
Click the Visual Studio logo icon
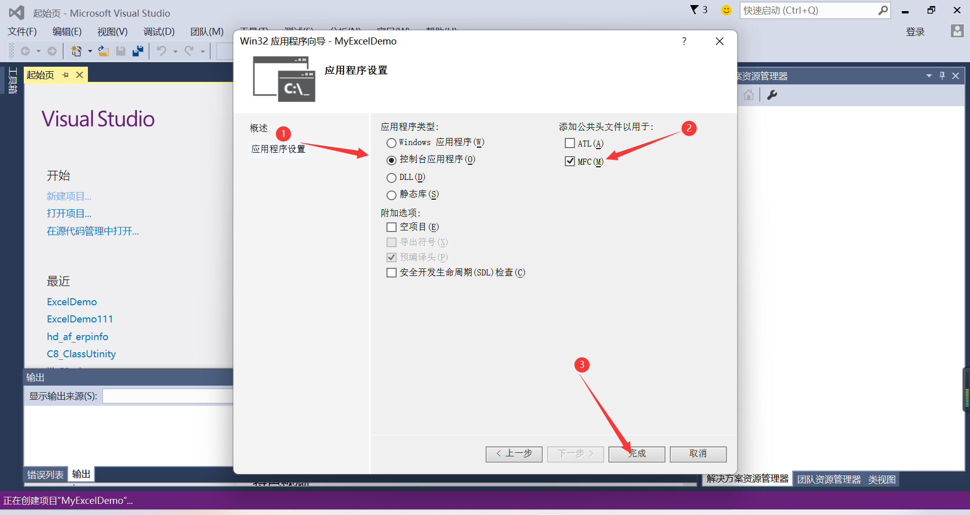point(16,13)
